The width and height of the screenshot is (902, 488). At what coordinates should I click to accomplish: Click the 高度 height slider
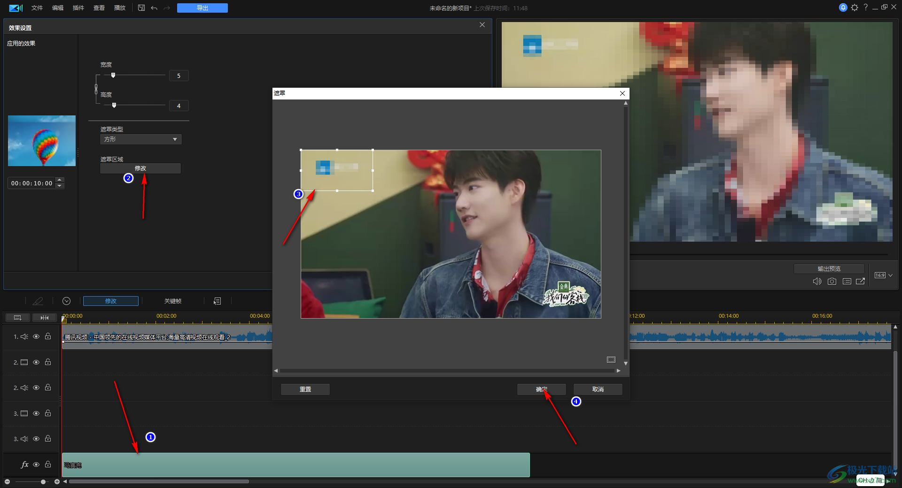tap(134, 105)
